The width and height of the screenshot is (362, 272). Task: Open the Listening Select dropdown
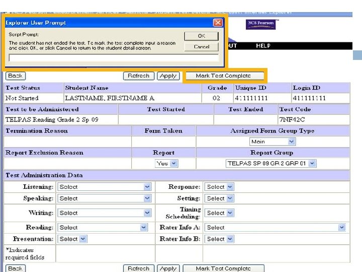105,187
